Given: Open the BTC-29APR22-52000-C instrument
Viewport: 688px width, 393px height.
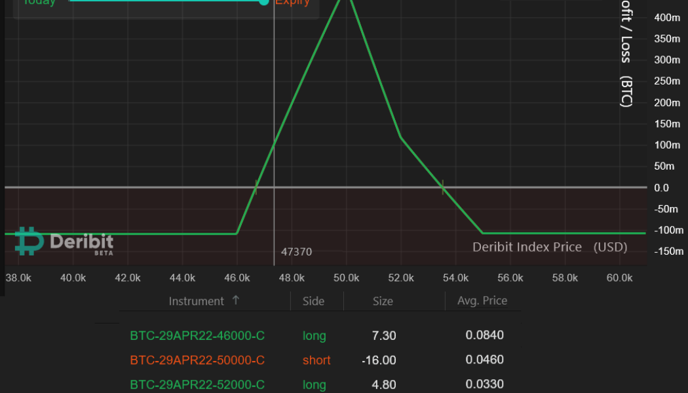Looking at the screenshot, I should click(197, 384).
